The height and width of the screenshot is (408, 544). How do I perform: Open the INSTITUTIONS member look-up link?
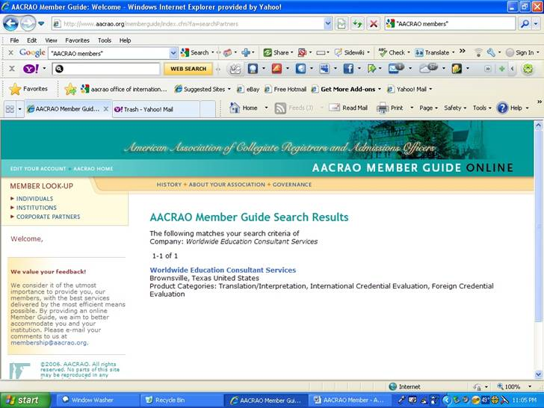point(37,208)
